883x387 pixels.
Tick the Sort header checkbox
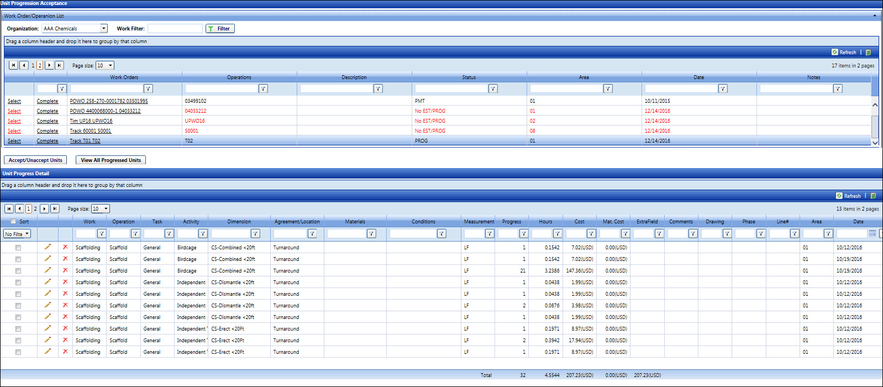pos(13,221)
